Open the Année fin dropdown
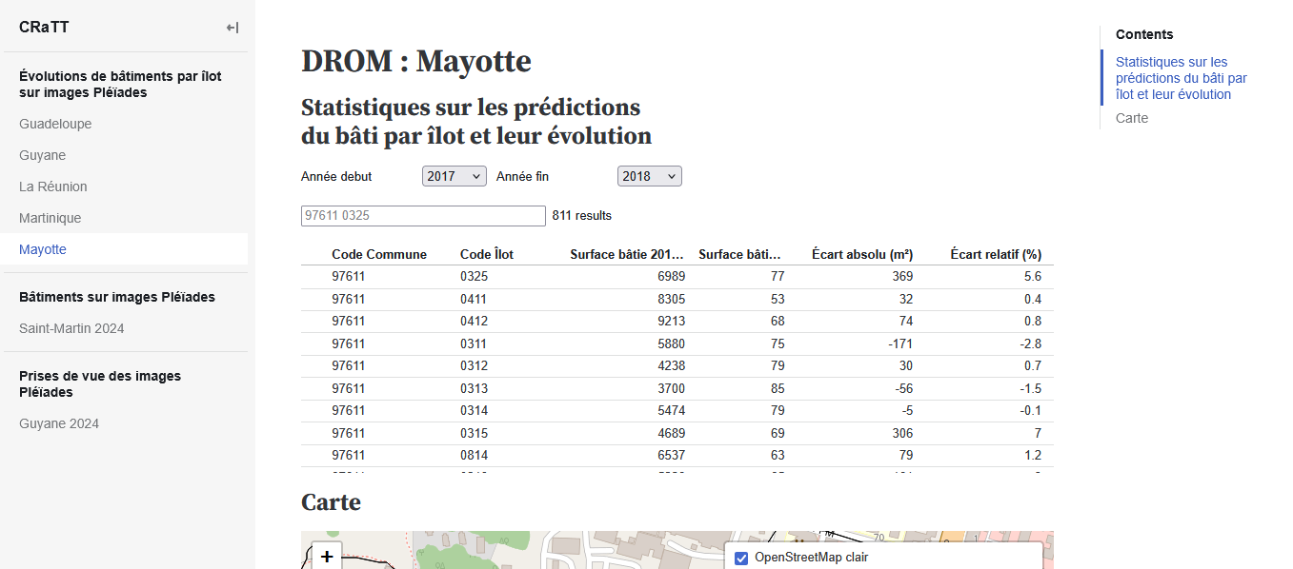 pos(649,176)
